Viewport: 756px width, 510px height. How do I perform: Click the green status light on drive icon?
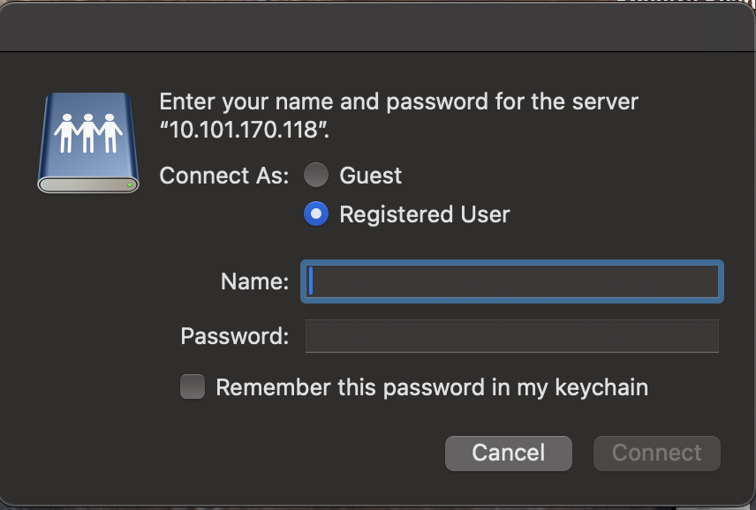click(x=130, y=184)
